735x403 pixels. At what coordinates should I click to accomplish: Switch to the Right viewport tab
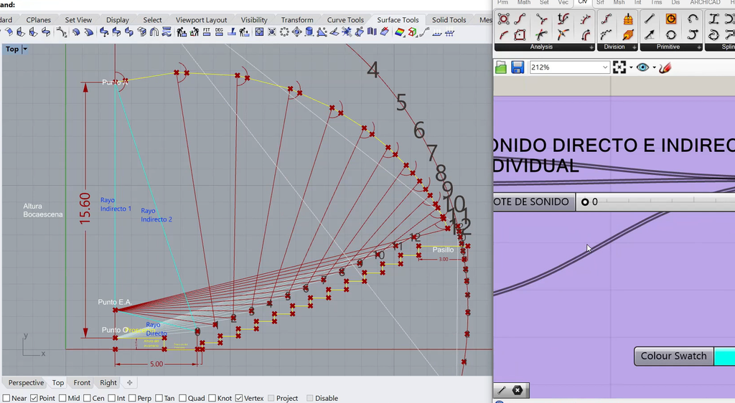pyautogui.click(x=108, y=382)
